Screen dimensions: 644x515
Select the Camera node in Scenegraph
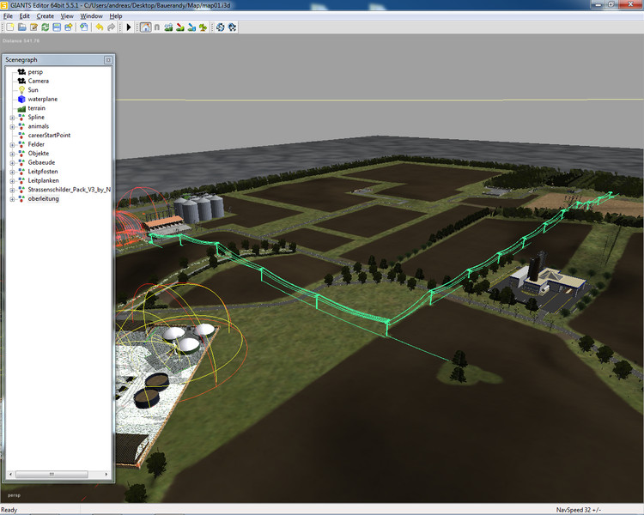coord(38,81)
